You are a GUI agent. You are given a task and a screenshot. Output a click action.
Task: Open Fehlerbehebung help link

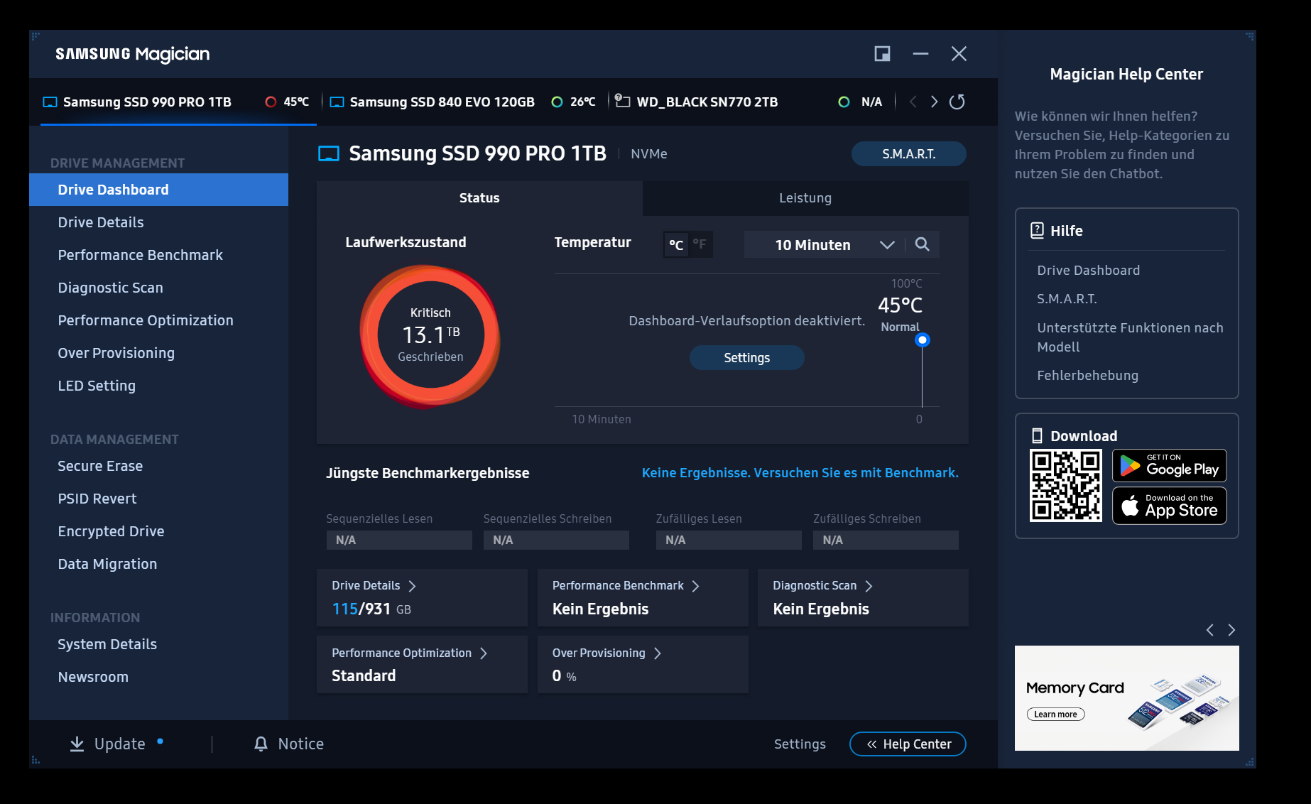tap(1087, 376)
